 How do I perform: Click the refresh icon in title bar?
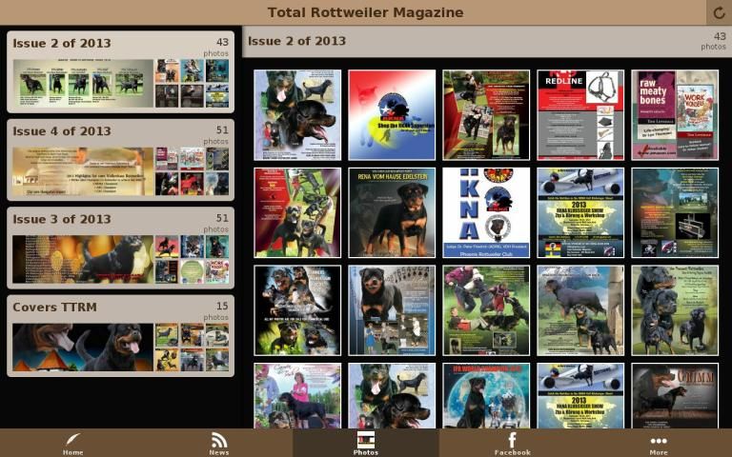click(x=720, y=12)
